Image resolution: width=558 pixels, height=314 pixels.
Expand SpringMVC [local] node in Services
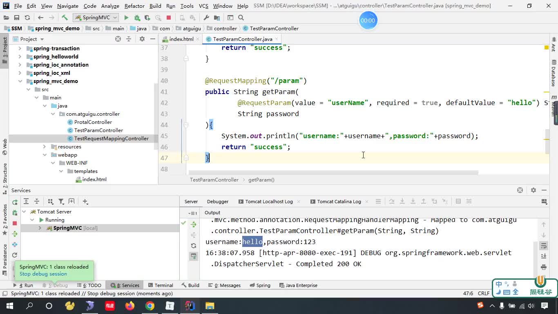coord(40,228)
